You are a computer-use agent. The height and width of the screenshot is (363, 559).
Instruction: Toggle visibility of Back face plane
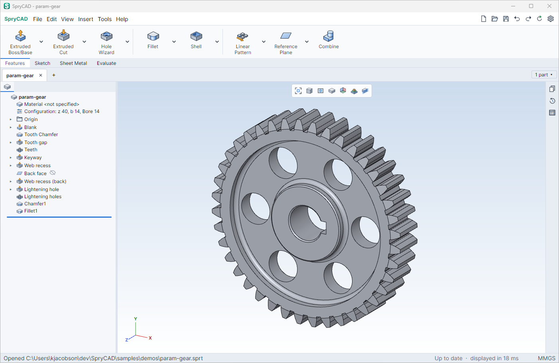click(53, 173)
